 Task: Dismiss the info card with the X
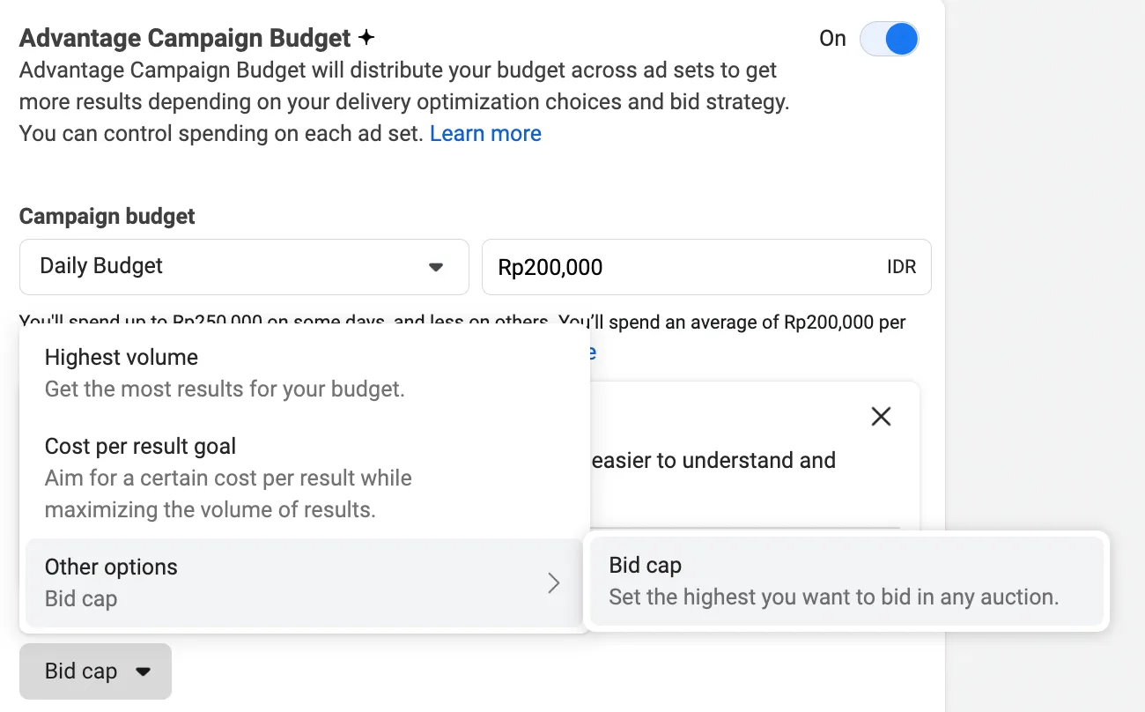(881, 417)
